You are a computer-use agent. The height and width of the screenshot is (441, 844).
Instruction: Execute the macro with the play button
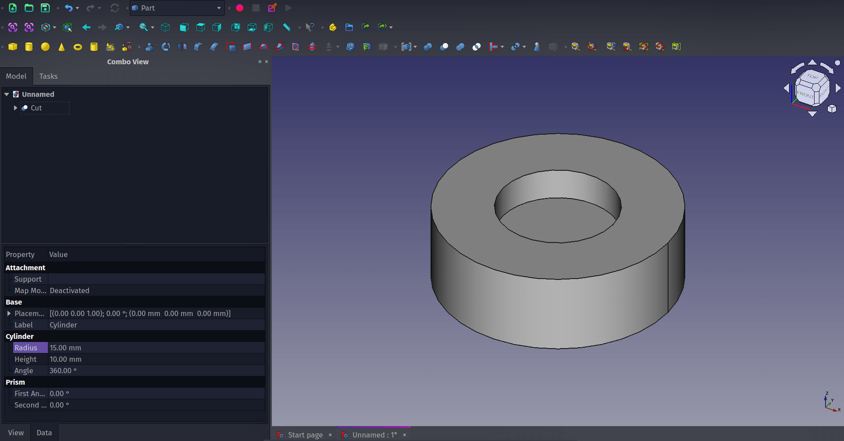(x=289, y=8)
